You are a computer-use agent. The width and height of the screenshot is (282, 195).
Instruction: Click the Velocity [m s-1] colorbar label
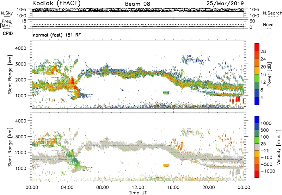[x=278, y=147]
